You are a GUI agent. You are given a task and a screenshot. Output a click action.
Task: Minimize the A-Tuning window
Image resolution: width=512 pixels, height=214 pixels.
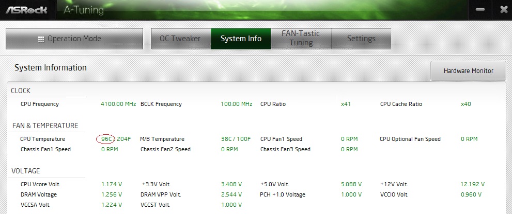coord(480,10)
